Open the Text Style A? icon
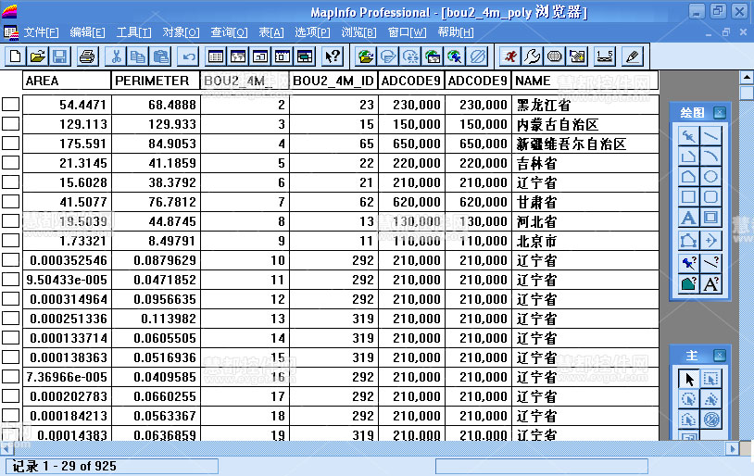The width and height of the screenshot is (754, 476). pyautogui.click(x=710, y=284)
